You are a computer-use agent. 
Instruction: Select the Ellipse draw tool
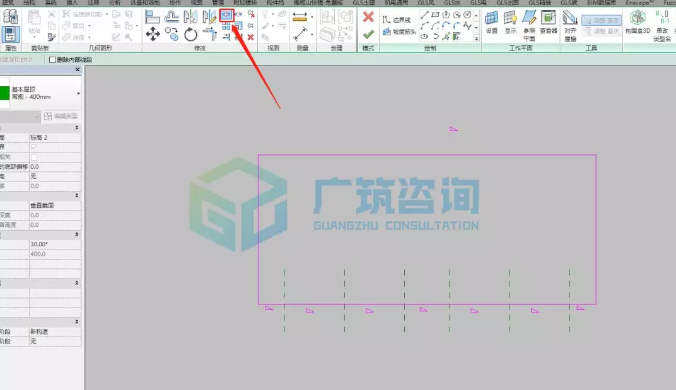tap(424, 37)
